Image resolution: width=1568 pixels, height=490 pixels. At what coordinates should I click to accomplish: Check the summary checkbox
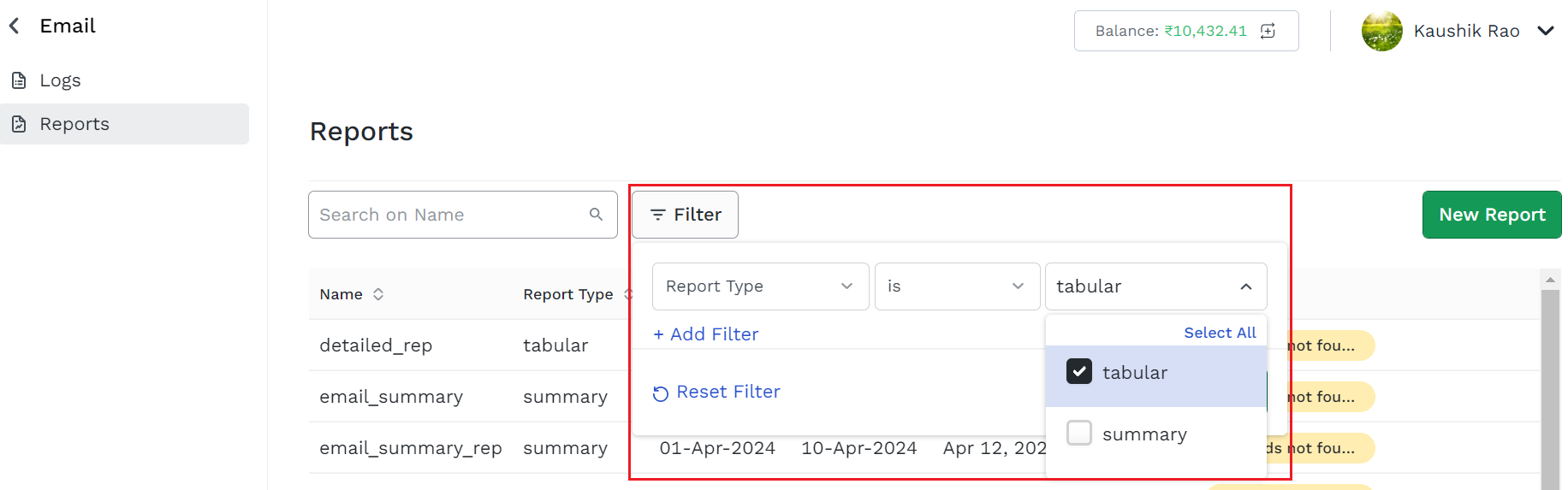pos(1079,433)
